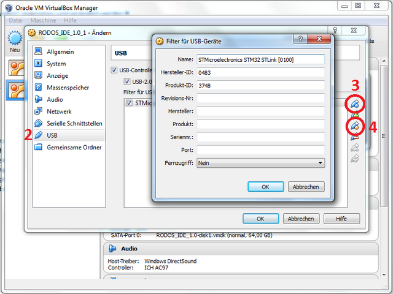Image resolution: width=393 pixels, height=294 pixels.
Task: Click the manager scrollbar up arrow
Action: 384,61
